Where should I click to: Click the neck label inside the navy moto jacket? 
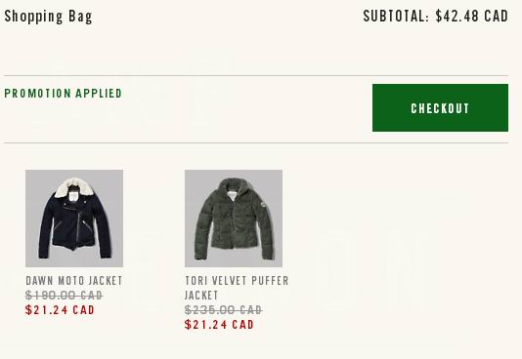point(74,196)
